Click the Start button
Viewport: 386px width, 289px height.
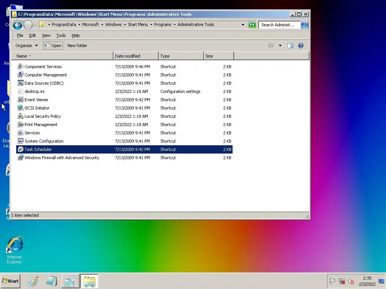[x=10, y=281]
